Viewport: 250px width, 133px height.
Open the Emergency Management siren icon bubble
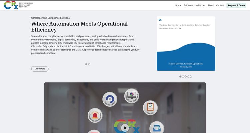coord(95,115)
